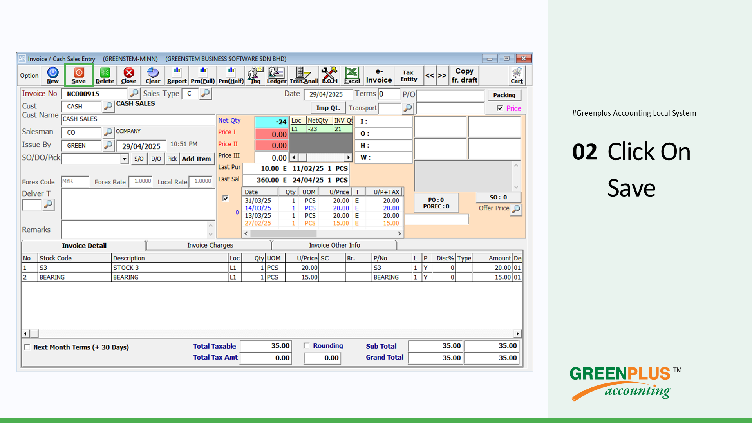Click the Salesman search magnifier

[x=108, y=132]
